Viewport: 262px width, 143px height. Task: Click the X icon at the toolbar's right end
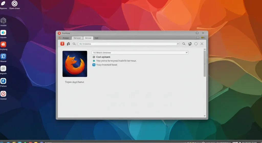coord(202,43)
